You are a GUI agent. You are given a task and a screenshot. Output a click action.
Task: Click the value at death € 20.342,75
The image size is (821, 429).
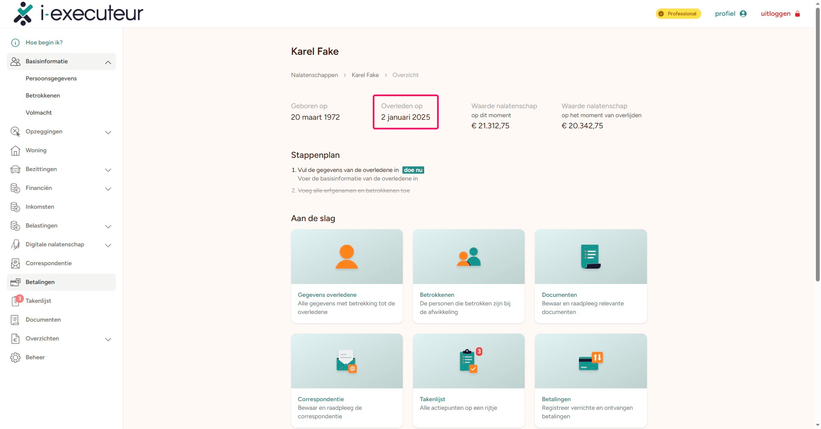[x=582, y=126]
